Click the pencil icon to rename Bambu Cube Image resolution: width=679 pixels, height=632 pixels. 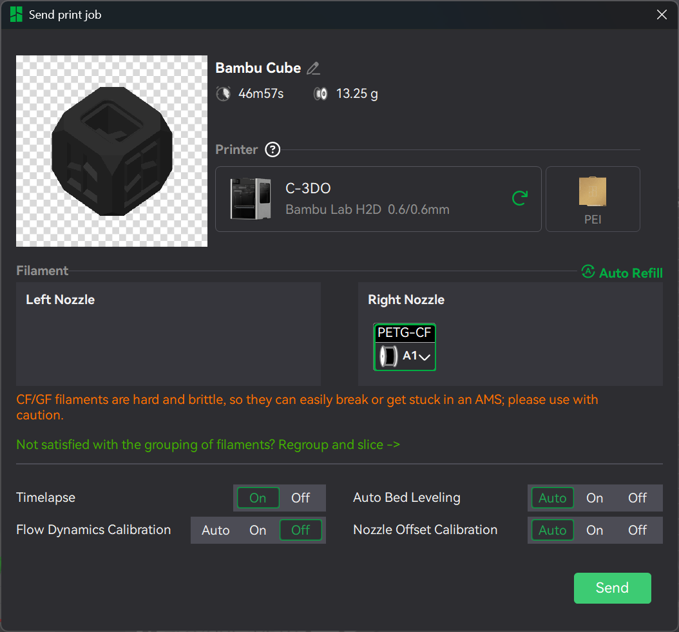click(313, 68)
